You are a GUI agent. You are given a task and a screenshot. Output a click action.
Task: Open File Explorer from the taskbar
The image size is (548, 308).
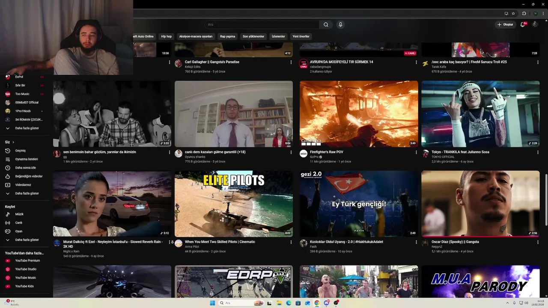point(279,303)
